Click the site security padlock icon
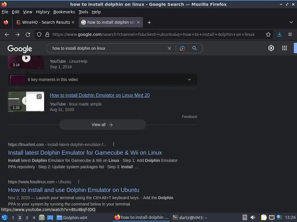This screenshot has width=297, height=222. pos(47,35)
